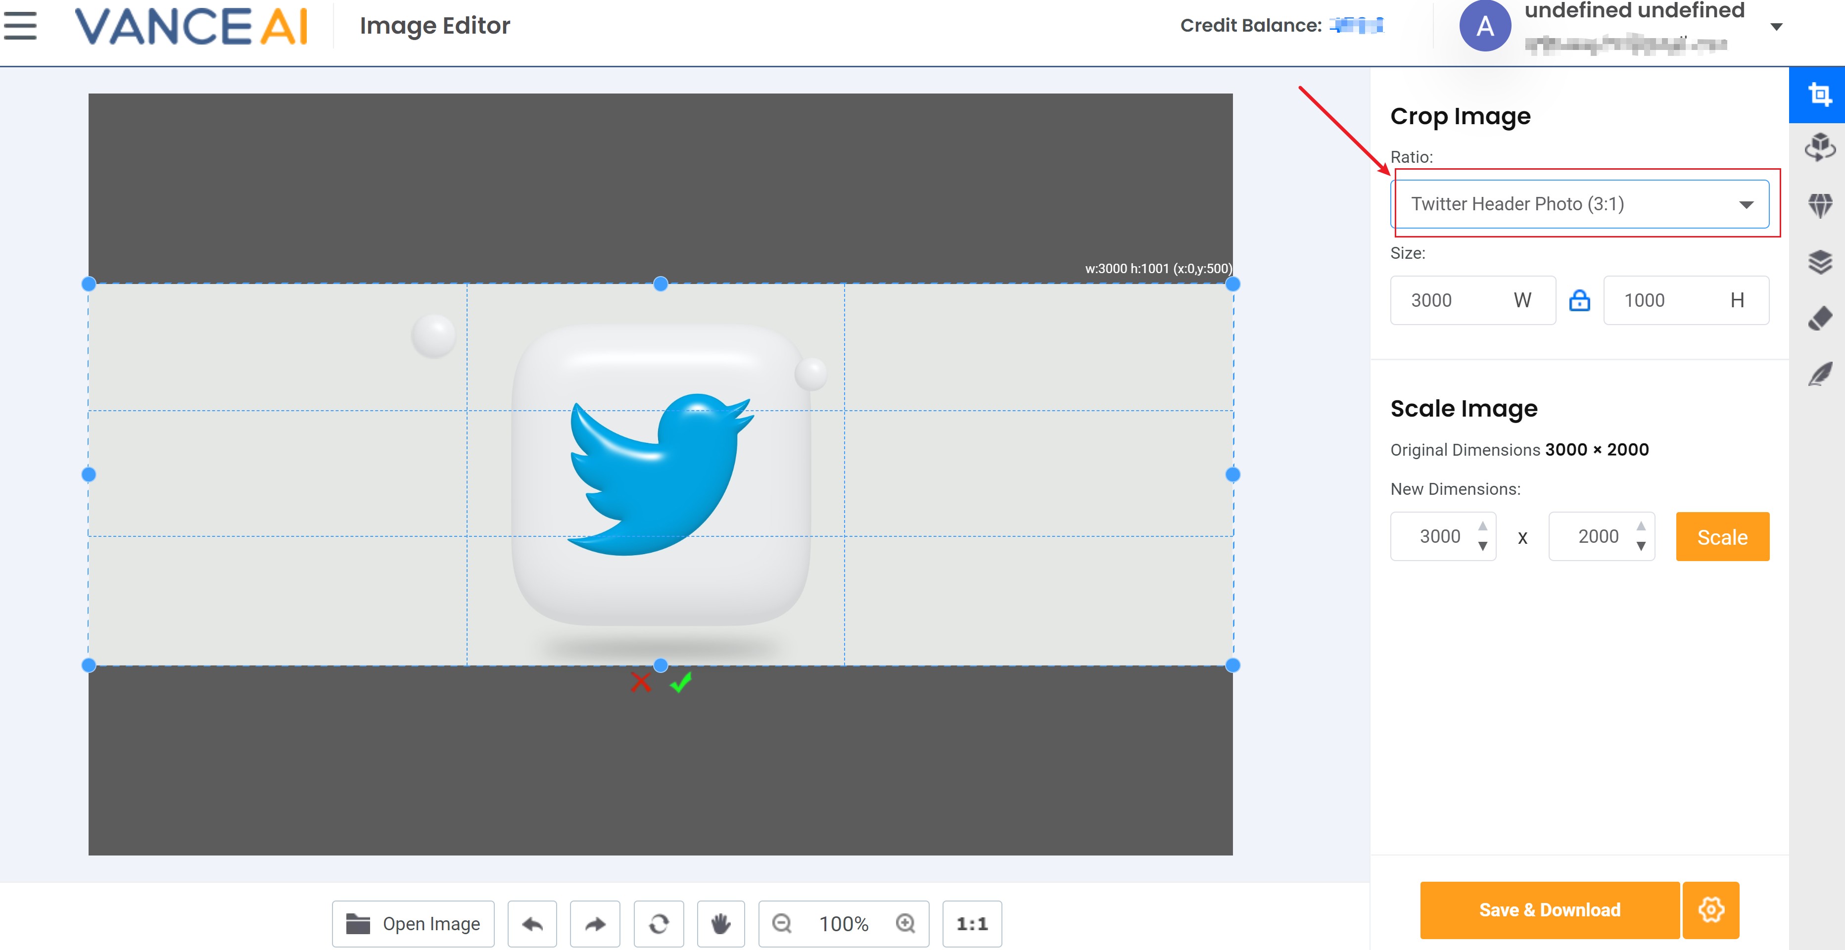Select the Eraser tool in sidebar

tap(1819, 318)
